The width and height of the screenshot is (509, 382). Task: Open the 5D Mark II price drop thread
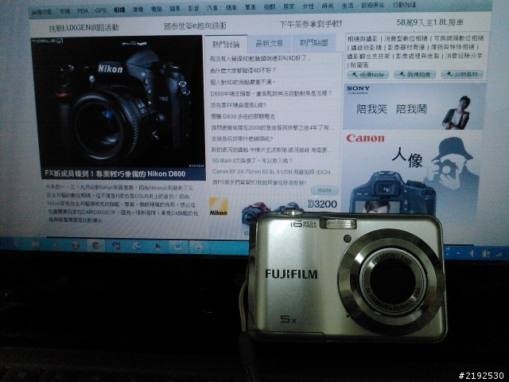(x=252, y=161)
